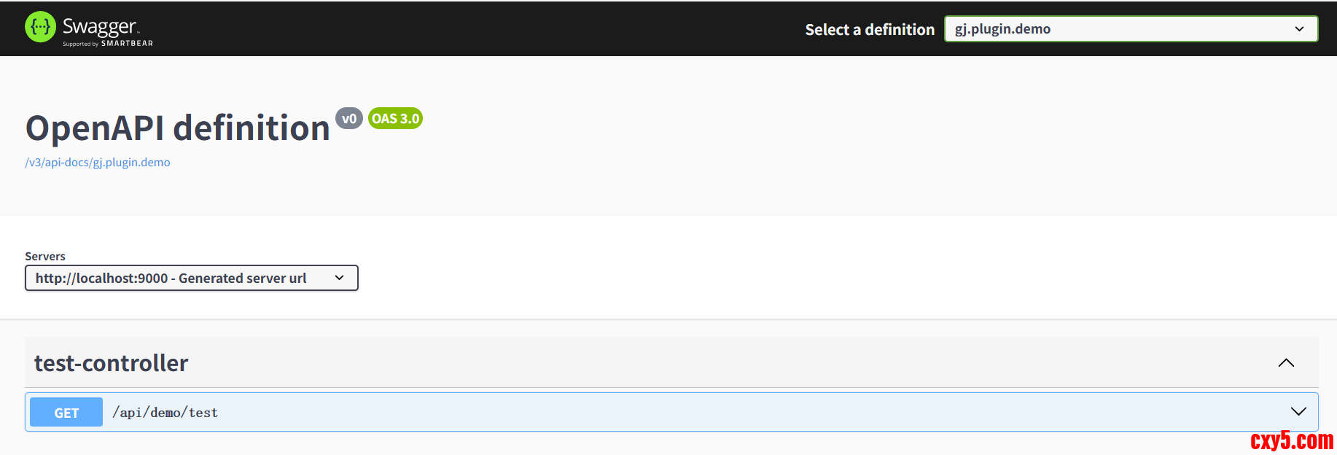Collapse the test-controller section with its chevron
Screen dimensions: 1337x455
click(x=1286, y=363)
